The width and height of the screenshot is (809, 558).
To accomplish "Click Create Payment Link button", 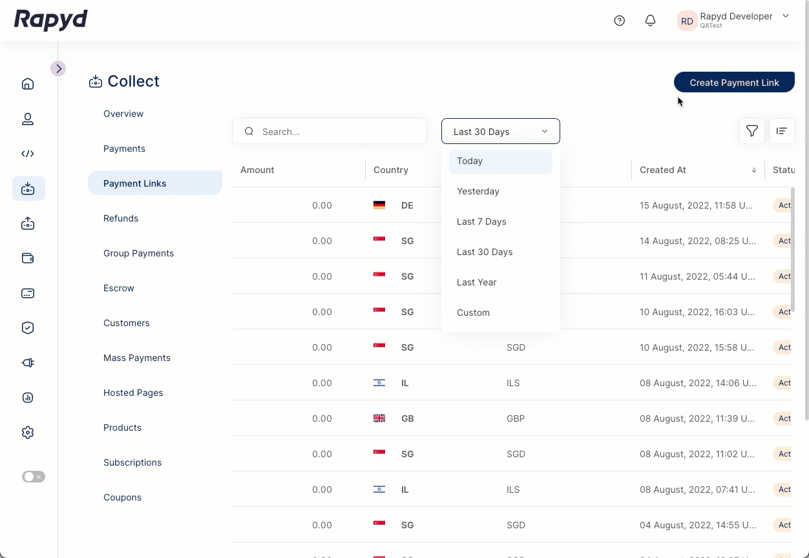I will coord(734,82).
